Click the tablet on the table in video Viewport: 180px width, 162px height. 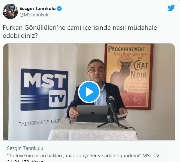(x=92, y=114)
